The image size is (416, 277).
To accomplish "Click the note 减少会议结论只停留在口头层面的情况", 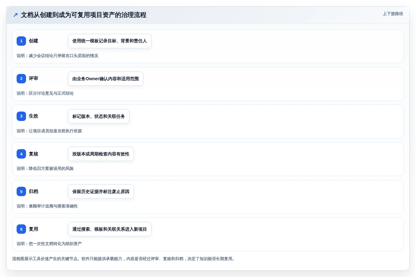I will [x=57, y=56].
